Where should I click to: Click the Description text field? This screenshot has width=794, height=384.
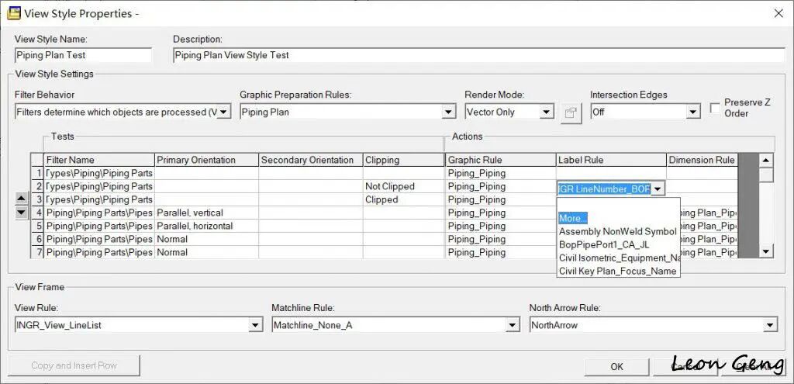(478, 55)
